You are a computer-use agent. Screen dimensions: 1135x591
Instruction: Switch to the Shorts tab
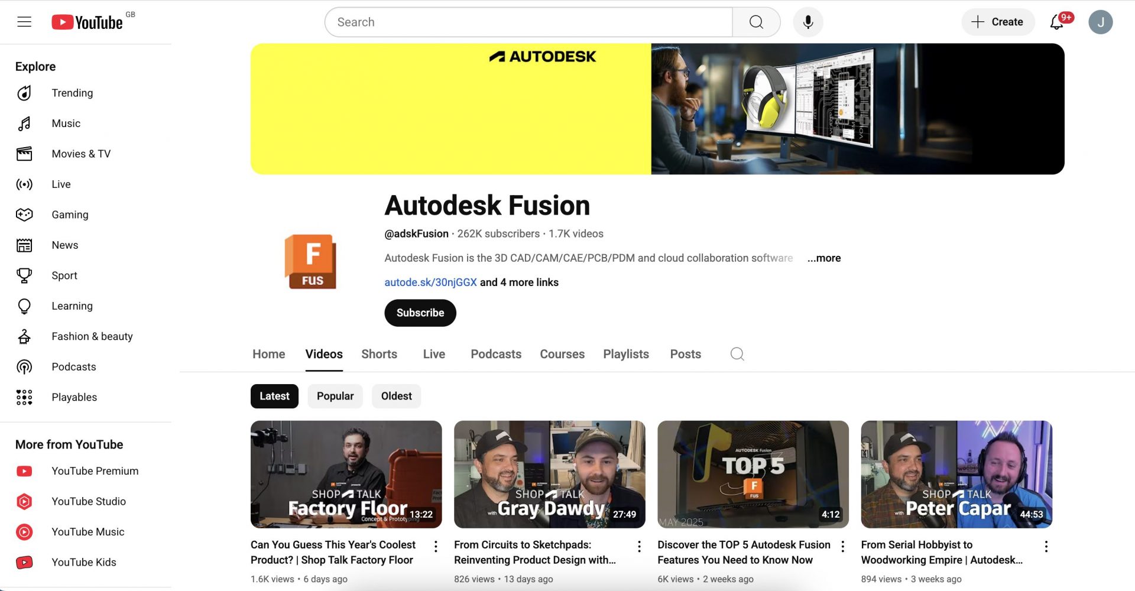tap(379, 353)
